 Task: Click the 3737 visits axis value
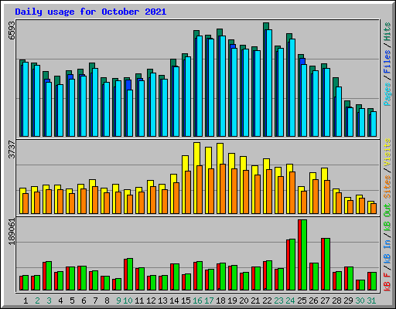click(12, 150)
